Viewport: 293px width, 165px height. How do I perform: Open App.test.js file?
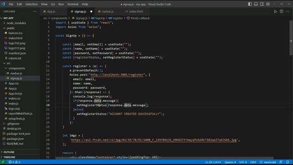(x=15, y=93)
